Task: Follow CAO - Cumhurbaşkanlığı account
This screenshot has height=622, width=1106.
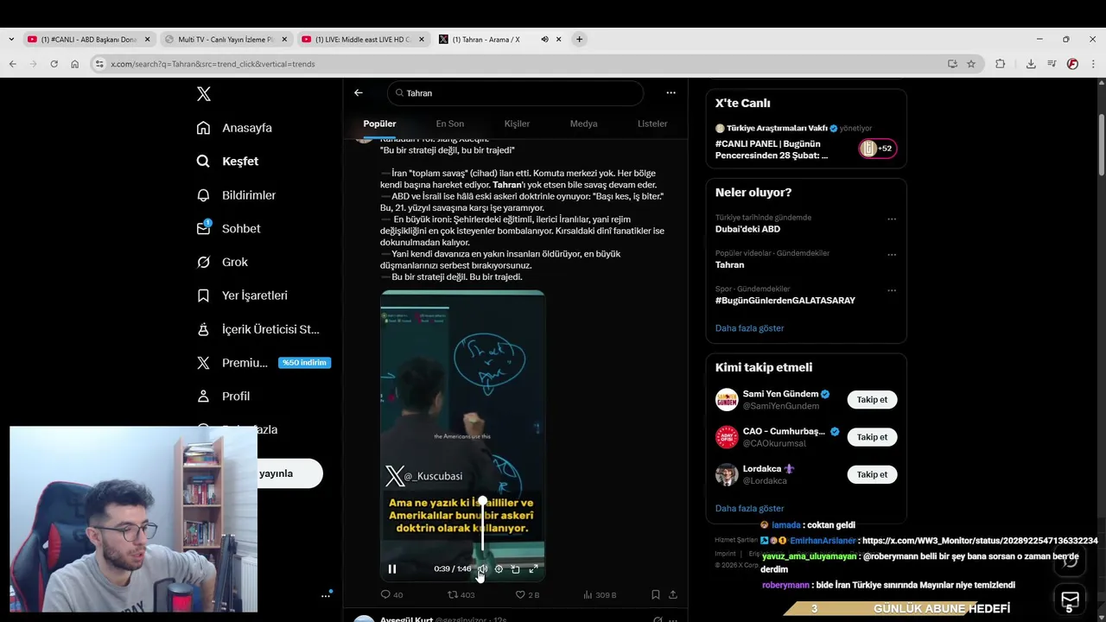Action: click(872, 437)
